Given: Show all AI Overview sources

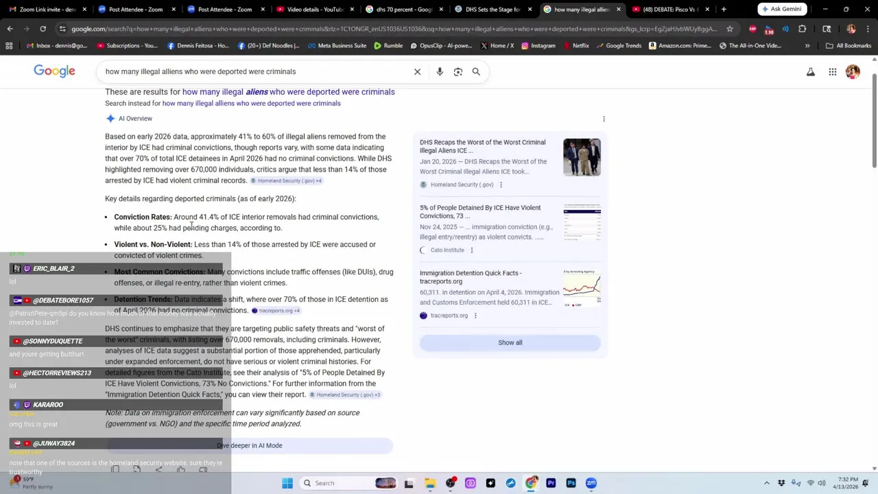Looking at the screenshot, I should 510,342.
